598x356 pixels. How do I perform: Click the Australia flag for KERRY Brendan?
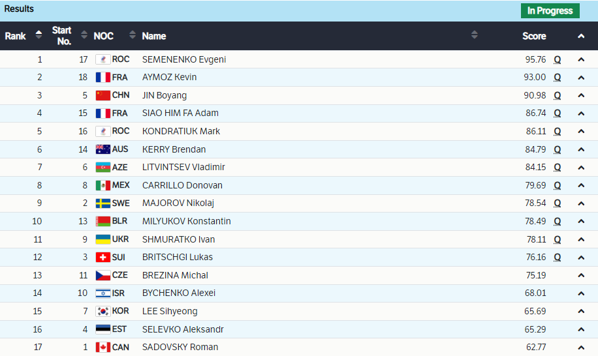[x=102, y=149]
